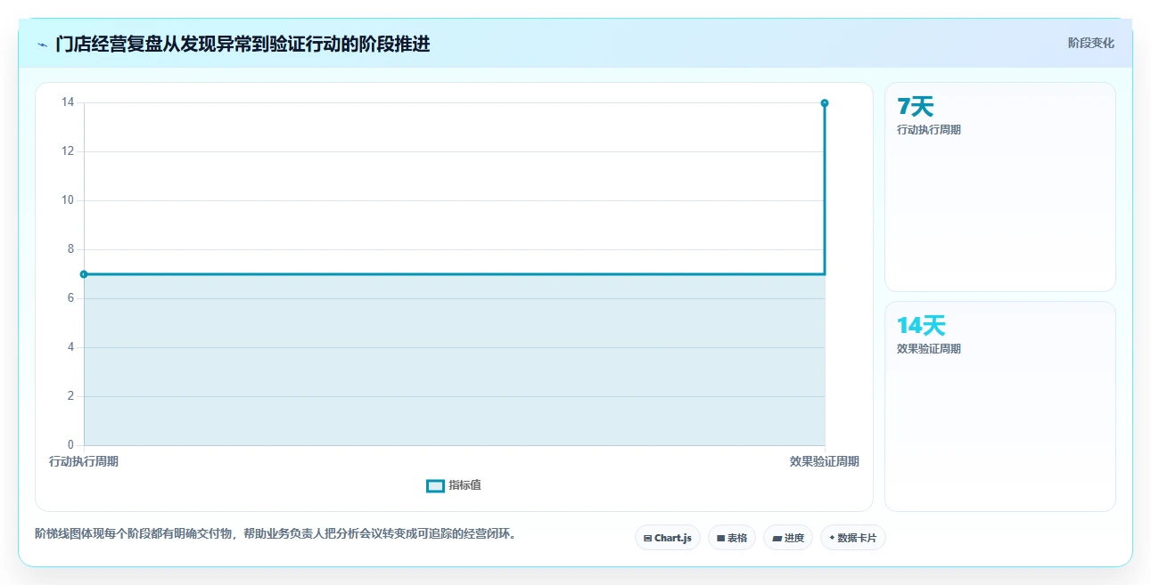Toggle the 指标值 legend color box

coord(435,485)
